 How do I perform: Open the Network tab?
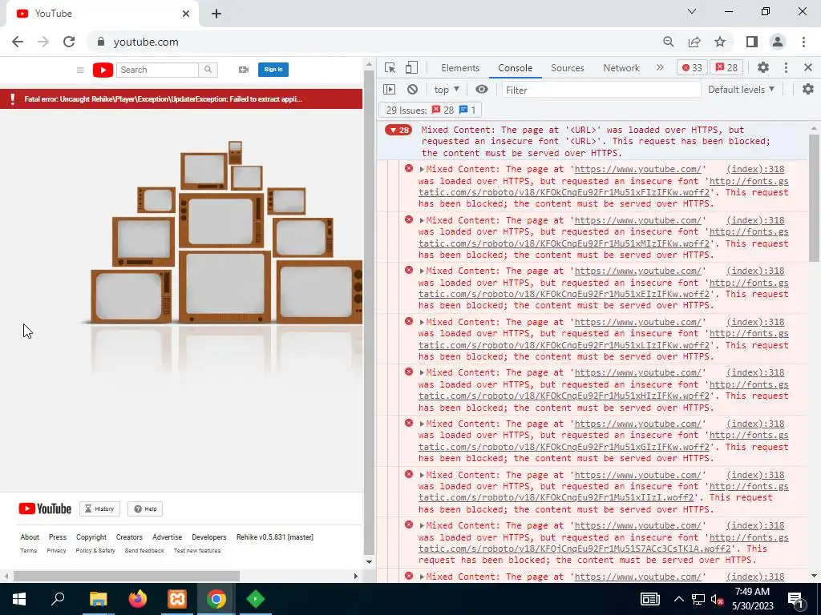(621, 68)
